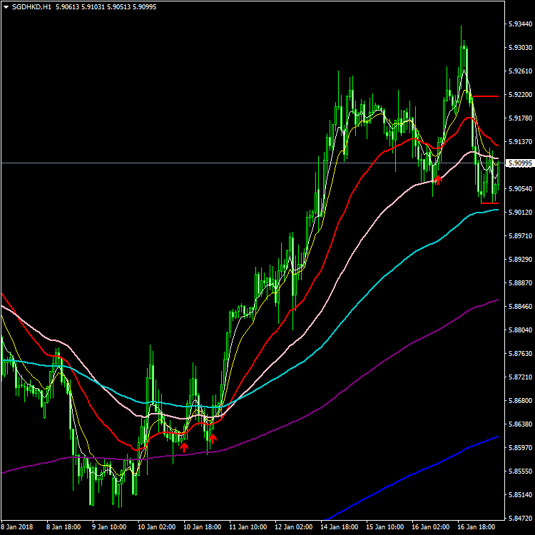Click the 5.91780 price axis label
This screenshot has height=535, width=535.
point(520,118)
